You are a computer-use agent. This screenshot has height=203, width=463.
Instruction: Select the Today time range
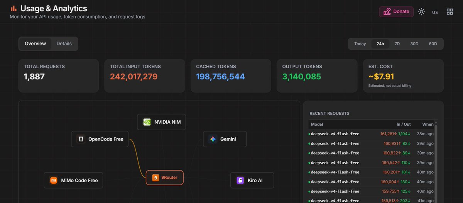coord(360,44)
